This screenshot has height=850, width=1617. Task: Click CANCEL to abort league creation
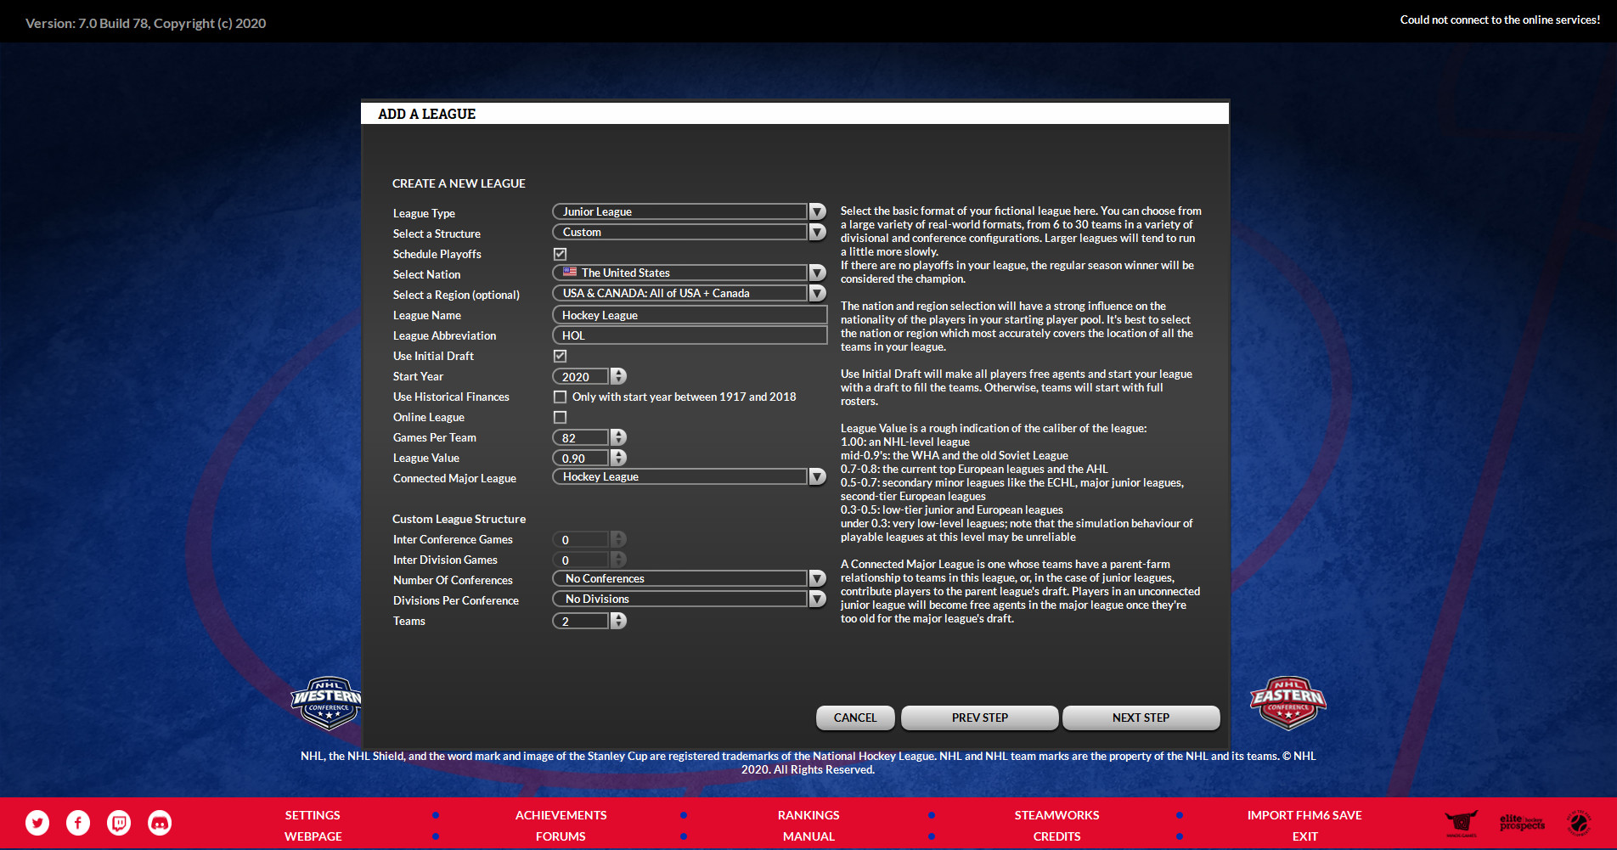[854, 718]
